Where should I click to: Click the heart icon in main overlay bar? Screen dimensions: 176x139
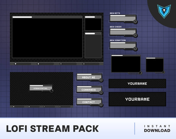[x=16, y=64]
